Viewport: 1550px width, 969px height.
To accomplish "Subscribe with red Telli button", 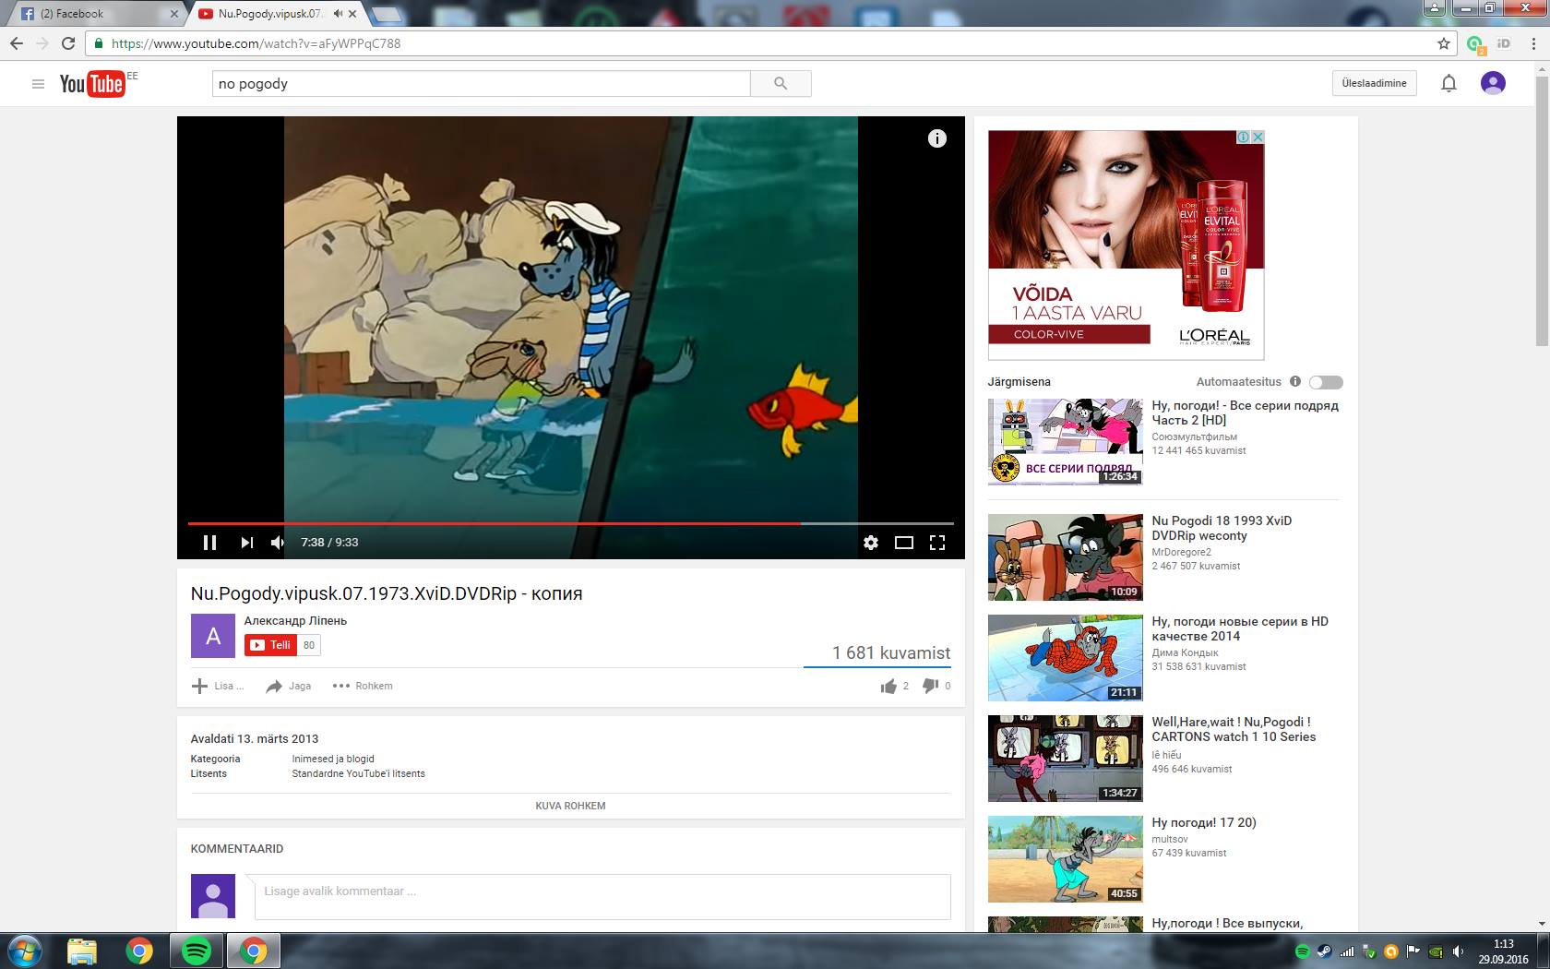I will pyautogui.click(x=271, y=645).
